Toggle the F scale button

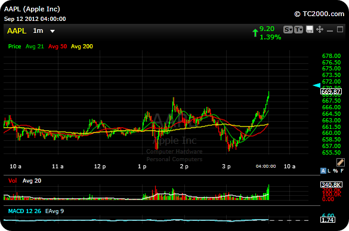[342, 171]
